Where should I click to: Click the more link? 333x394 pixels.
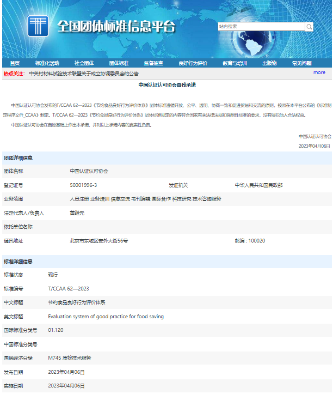[x=319, y=72]
